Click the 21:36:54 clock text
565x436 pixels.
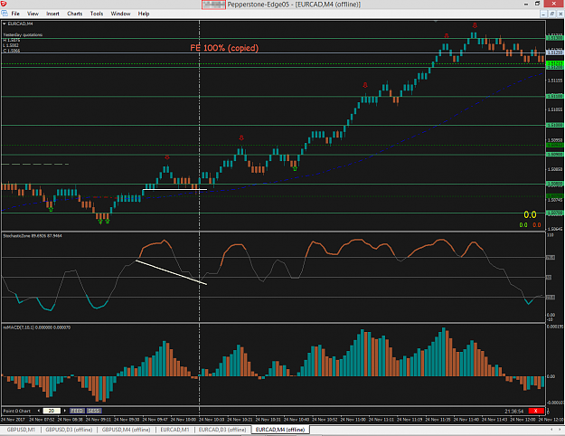(x=514, y=411)
